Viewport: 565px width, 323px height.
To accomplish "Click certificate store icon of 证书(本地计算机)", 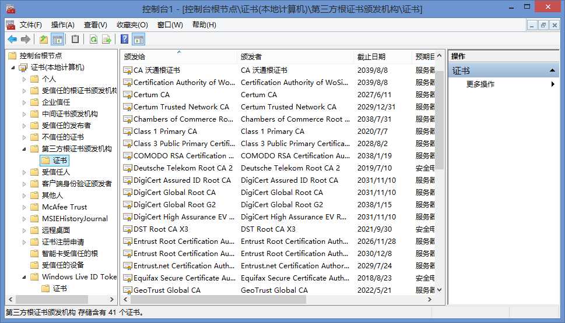I will click(x=23, y=68).
